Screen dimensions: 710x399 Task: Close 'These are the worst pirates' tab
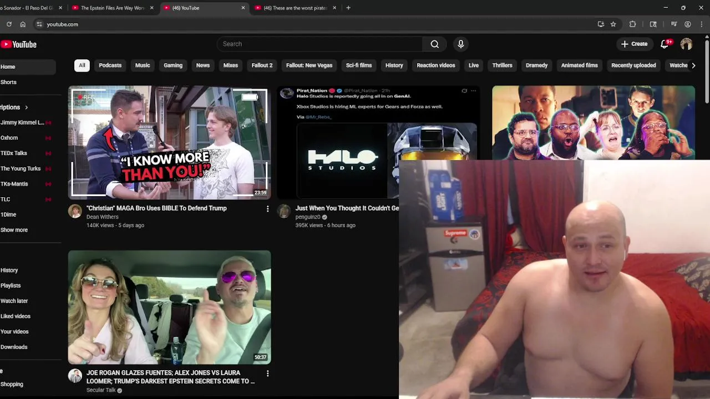[x=334, y=8]
